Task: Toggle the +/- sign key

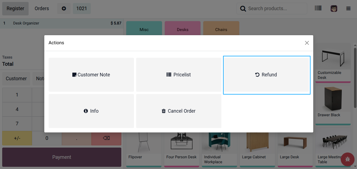Action: point(17,138)
